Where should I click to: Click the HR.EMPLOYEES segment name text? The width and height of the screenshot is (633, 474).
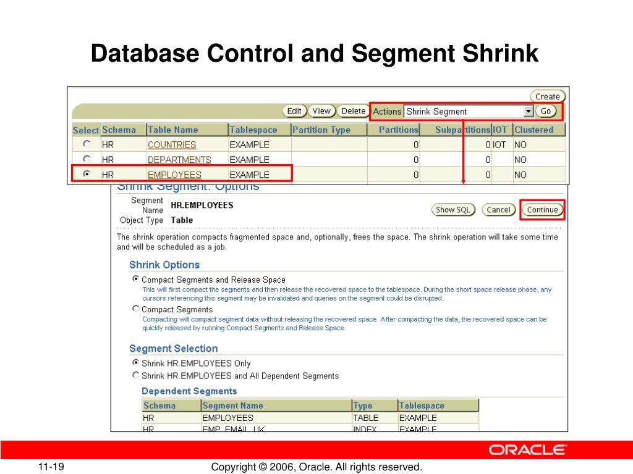(202, 205)
